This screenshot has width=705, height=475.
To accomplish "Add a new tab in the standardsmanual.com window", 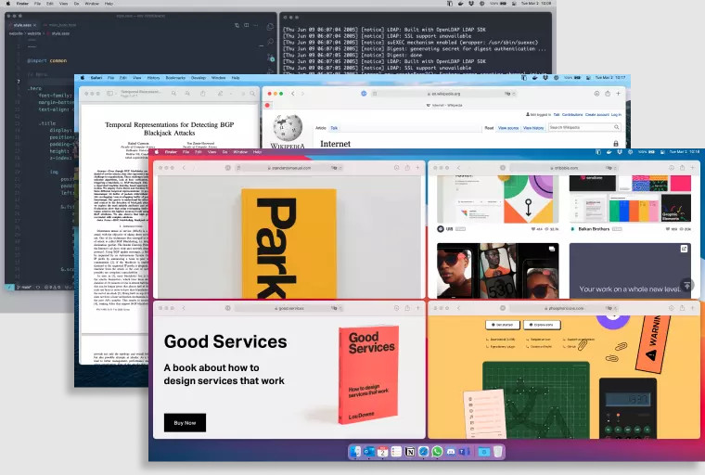I will coord(417,168).
